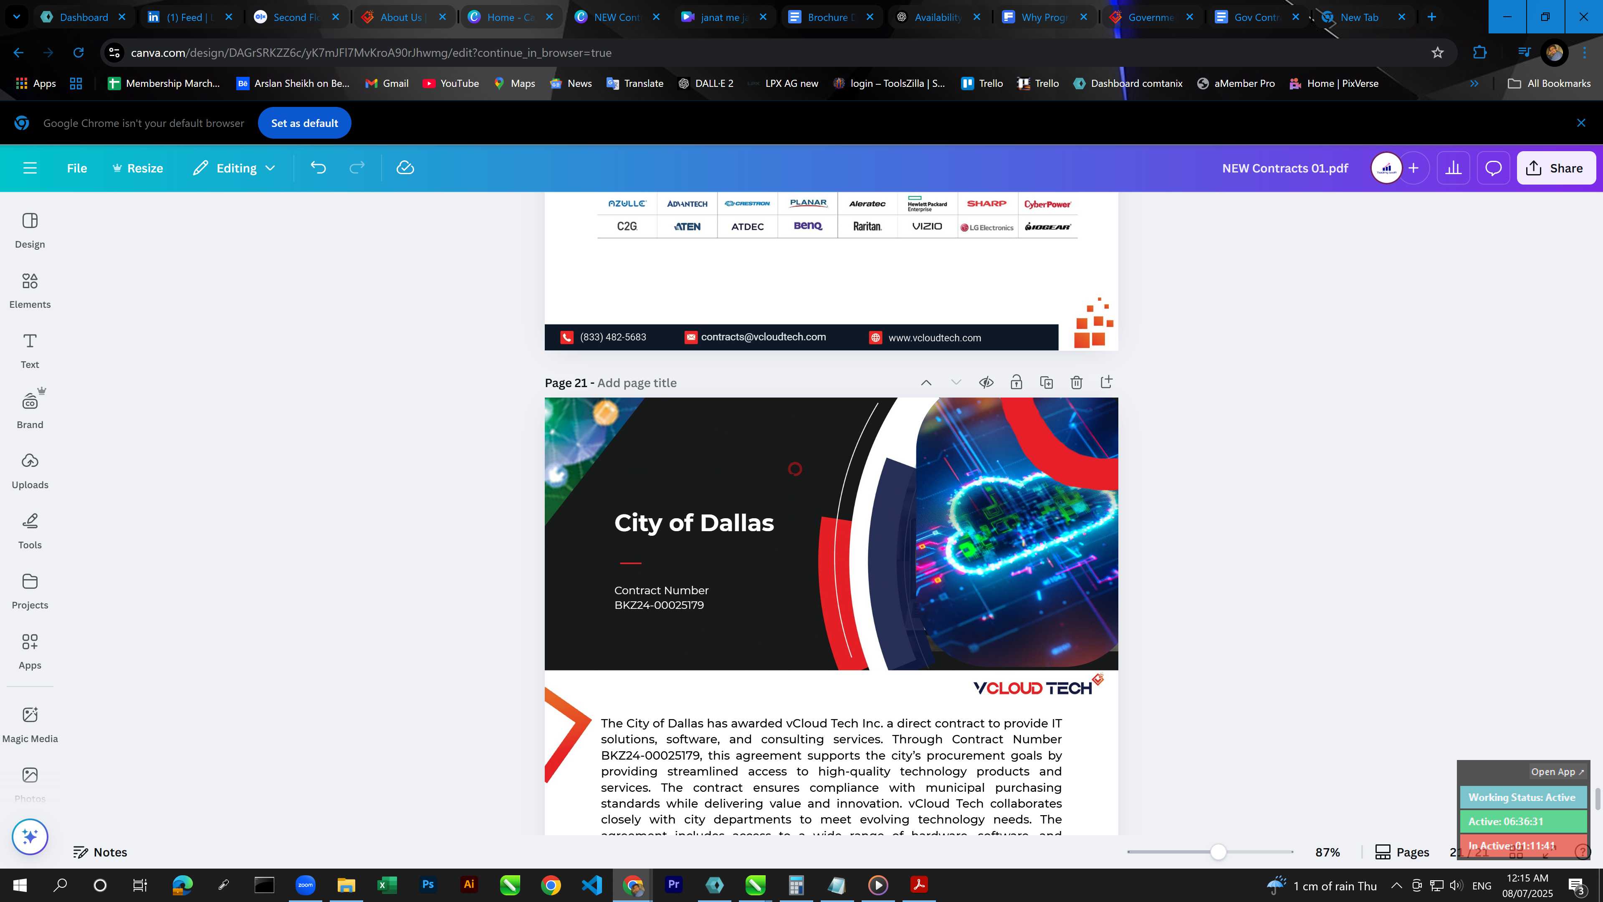Open the Elements panel
This screenshot has height=902, width=1603.
(x=30, y=291)
